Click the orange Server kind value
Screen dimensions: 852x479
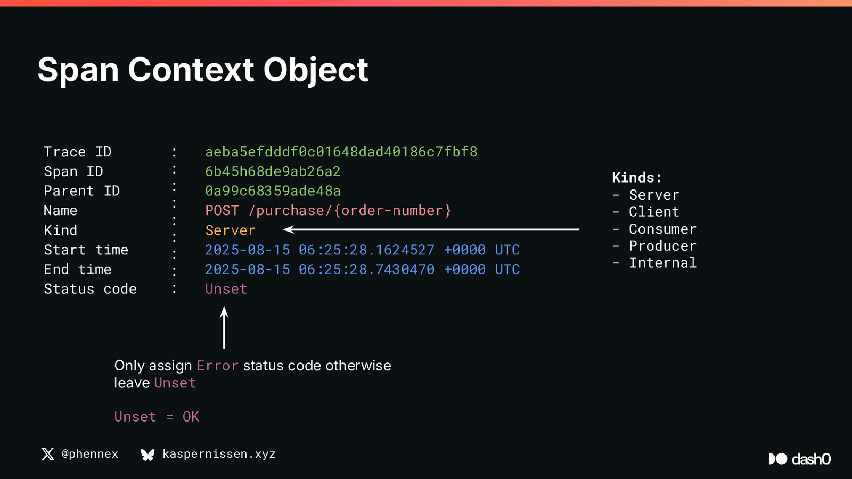coord(231,230)
